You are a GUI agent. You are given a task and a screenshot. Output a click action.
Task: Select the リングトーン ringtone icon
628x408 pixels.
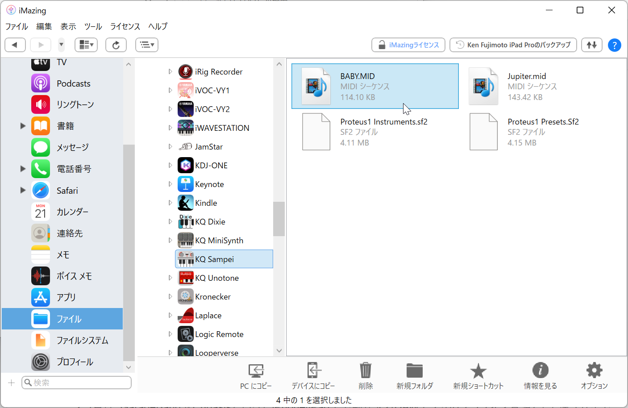[41, 104]
